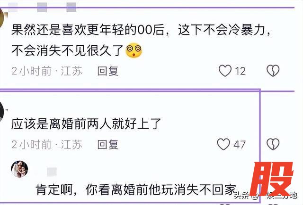The image size is (303, 205).
Task: Open second commenter's dark avatar at left edge
Action: coord(2,112)
